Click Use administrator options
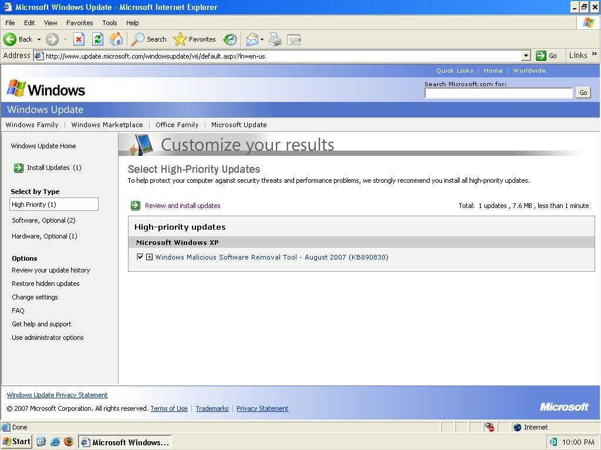601x450 pixels. (48, 337)
